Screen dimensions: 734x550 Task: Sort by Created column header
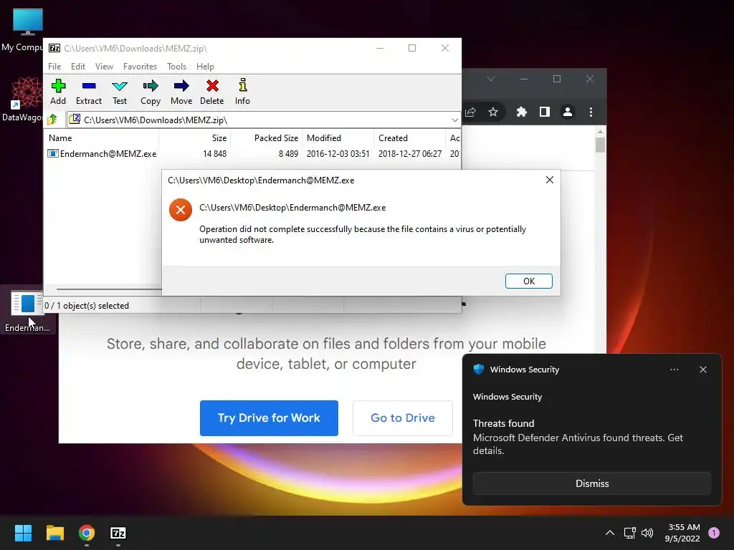click(409, 138)
